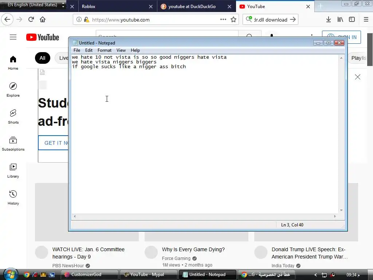Open the Help menu in Notepad
The height and width of the screenshot is (280, 373).
(135, 50)
